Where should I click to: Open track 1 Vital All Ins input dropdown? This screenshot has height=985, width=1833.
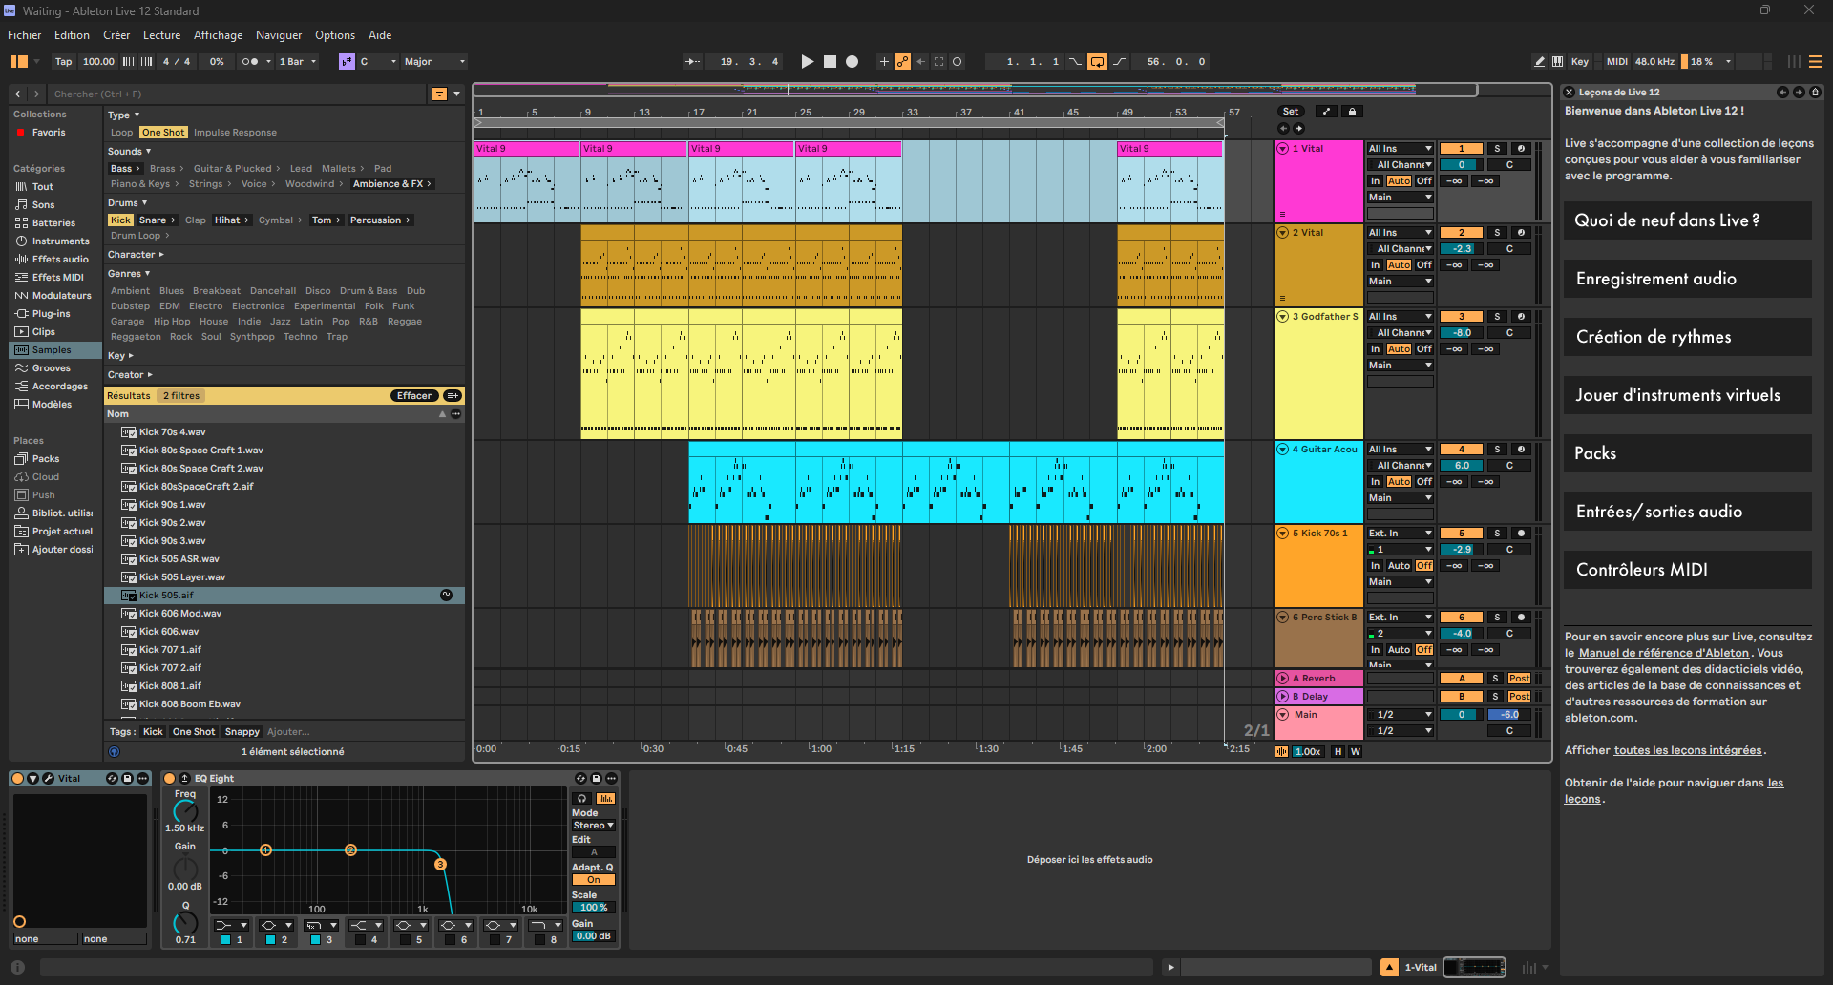coord(1400,149)
